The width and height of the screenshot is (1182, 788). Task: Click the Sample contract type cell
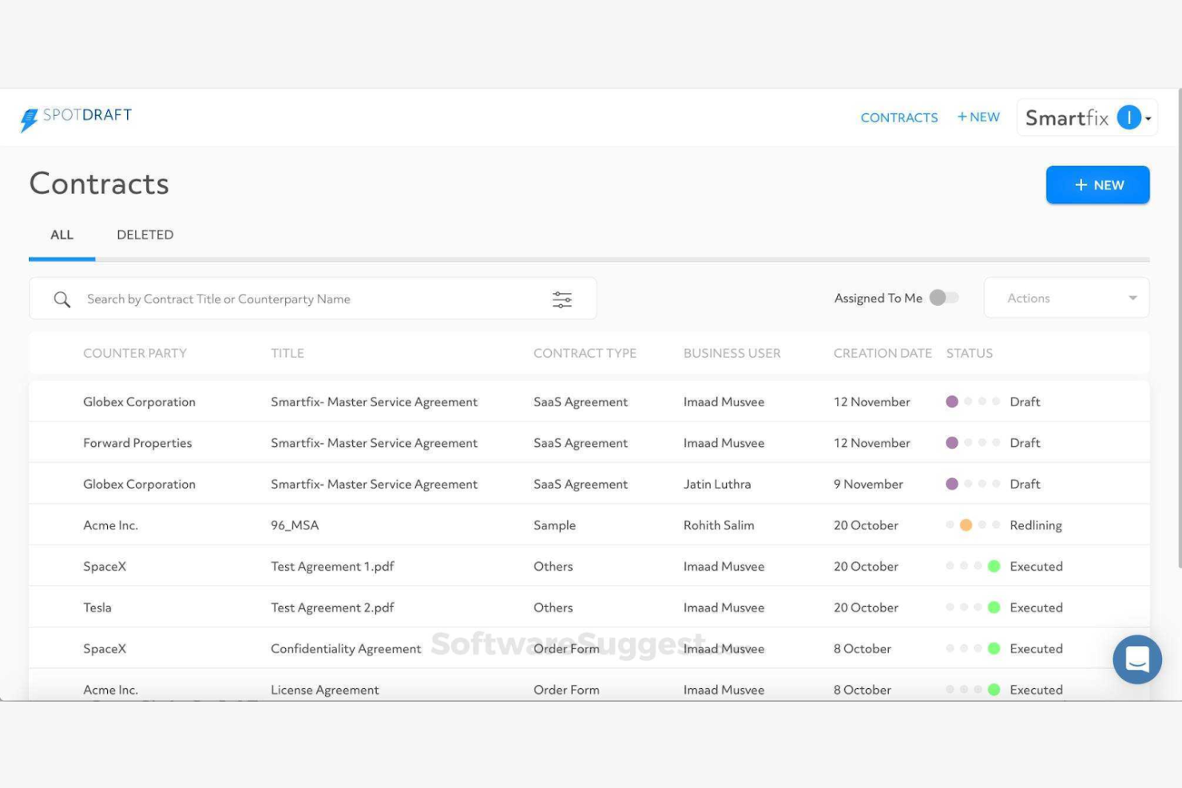[554, 525]
